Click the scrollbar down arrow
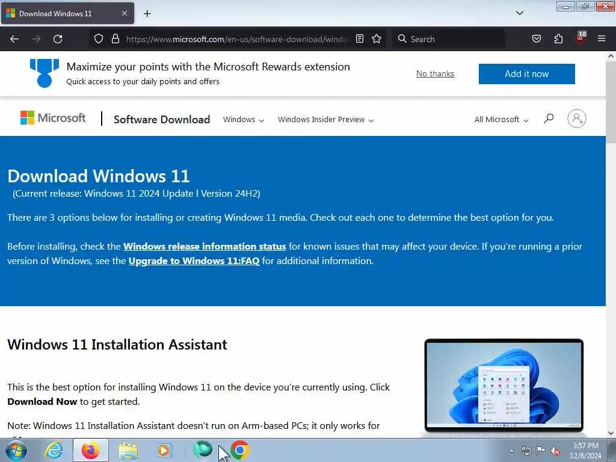The width and height of the screenshot is (616, 462). coord(611,433)
